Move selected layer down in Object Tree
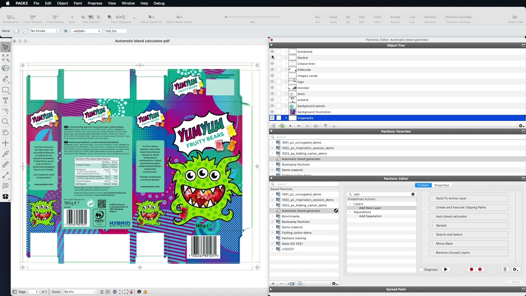 [334, 126]
